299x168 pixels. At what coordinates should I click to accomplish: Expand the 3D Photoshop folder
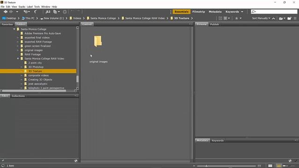(21, 67)
